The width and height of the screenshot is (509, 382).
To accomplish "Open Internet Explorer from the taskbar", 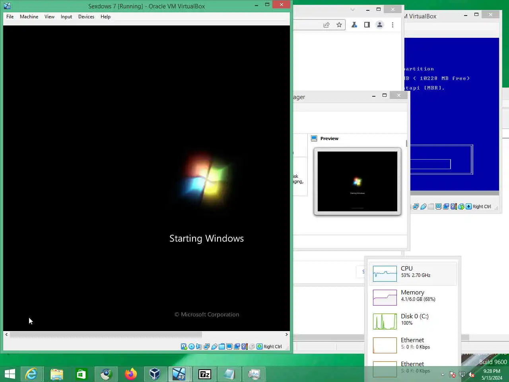I will [31, 374].
